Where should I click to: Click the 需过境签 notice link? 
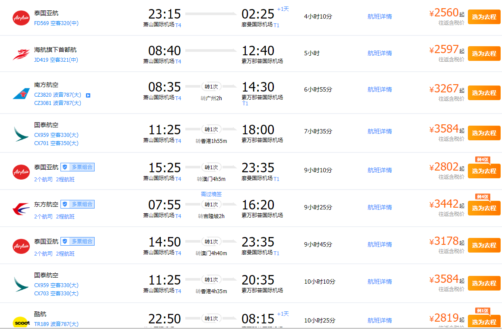[x=211, y=194]
